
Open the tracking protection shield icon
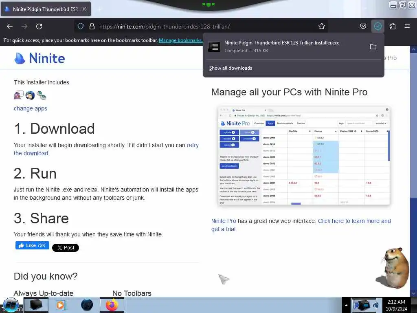(81, 26)
